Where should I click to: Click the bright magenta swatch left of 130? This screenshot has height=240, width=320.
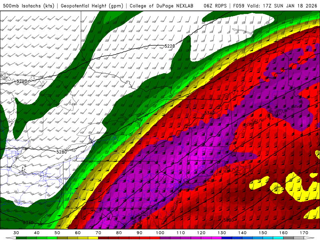pos(216,238)
